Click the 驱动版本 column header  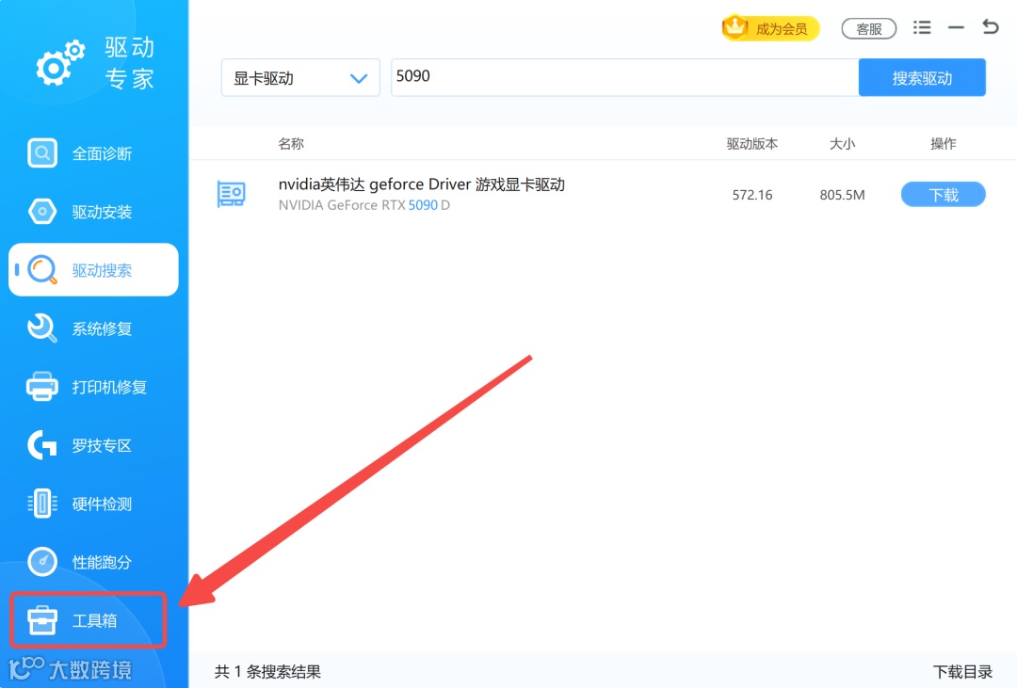(x=751, y=143)
